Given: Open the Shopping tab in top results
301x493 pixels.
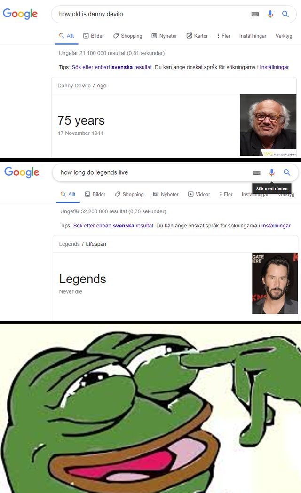Looking at the screenshot, I should (128, 36).
